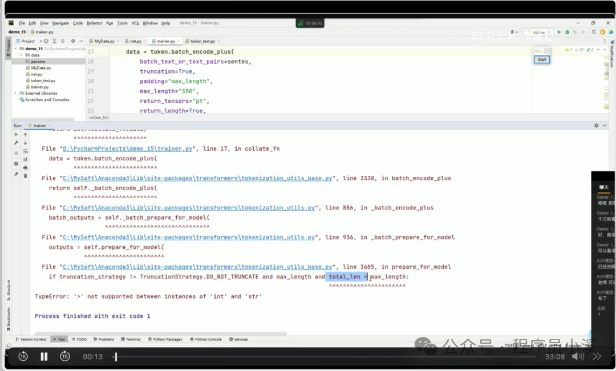Screen dimensions: 616x371
Task: Click the select opened file target icon
Action: tap(46, 41)
